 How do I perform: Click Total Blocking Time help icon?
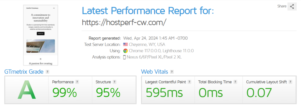coord(235,82)
